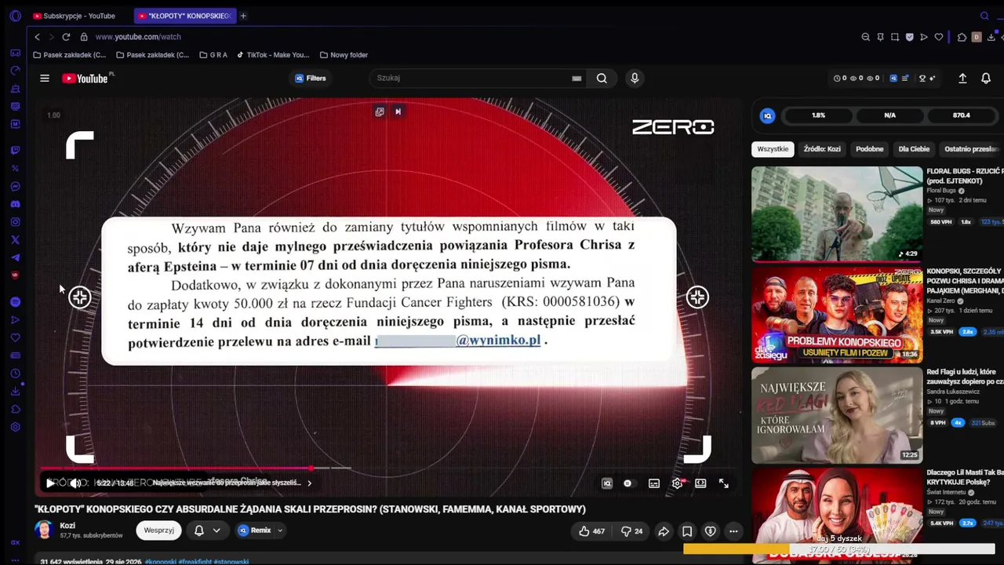Viewport: 1004px width, 565px height.
Task: Share the video using arrow icon
Action: tap(664, 531)
